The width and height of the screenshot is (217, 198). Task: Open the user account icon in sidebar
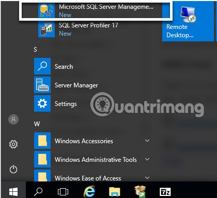click(13, 119)
